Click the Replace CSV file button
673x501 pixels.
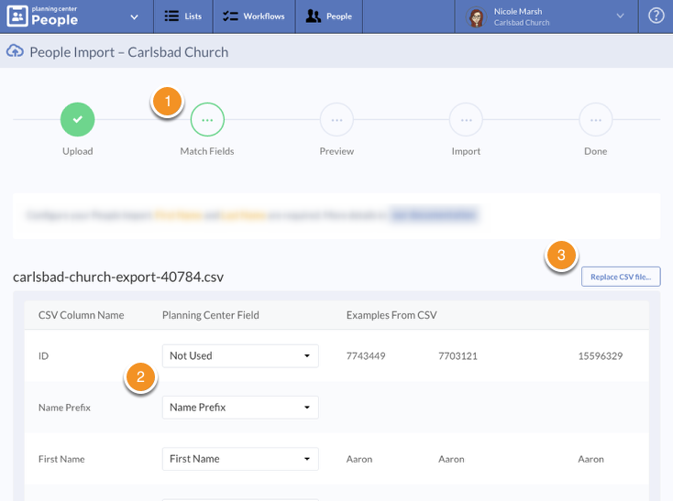[621, 277]
